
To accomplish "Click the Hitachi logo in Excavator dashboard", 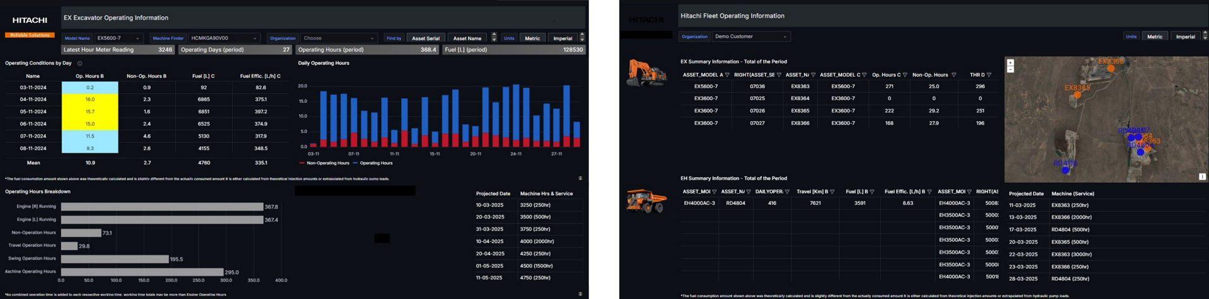I will pos(30,20).
